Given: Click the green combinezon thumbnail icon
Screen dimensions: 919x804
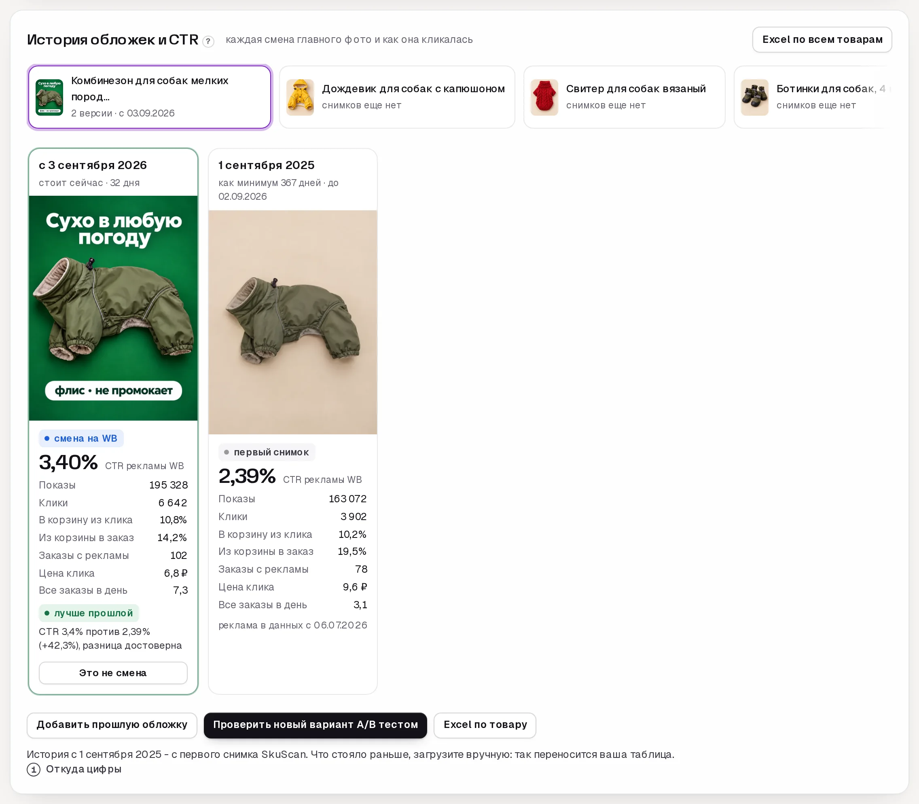Looking at the screenshot, I should pos(49,97).
